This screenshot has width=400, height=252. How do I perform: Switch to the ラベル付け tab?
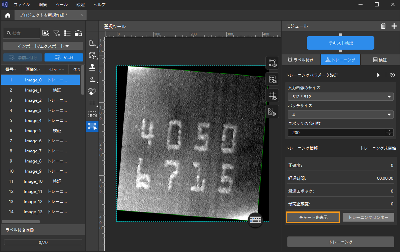(301, 60)
